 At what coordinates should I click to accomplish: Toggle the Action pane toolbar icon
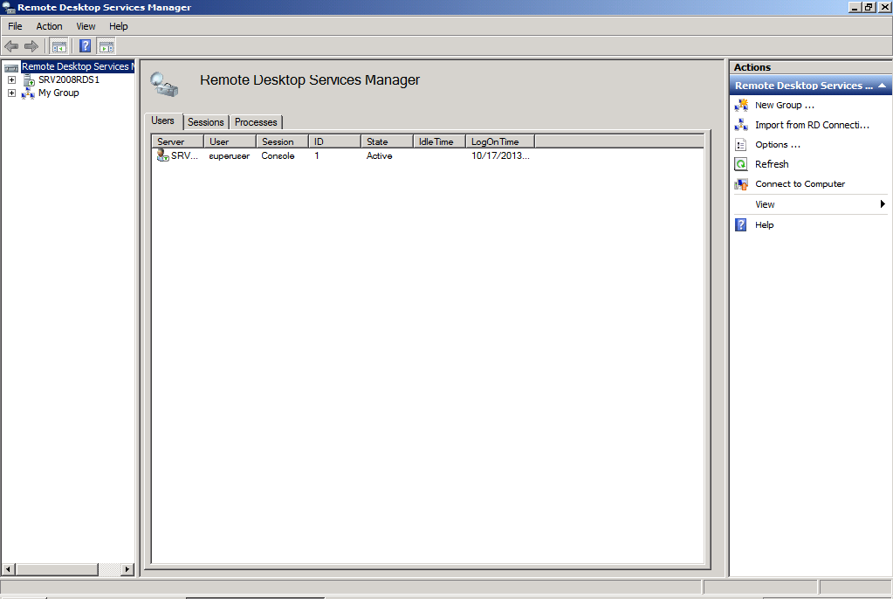pos(106,46)
